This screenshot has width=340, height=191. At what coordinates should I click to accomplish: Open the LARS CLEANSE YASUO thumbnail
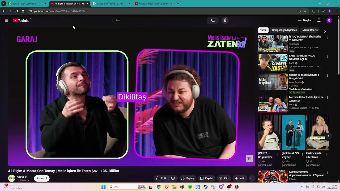click(273, 62)
